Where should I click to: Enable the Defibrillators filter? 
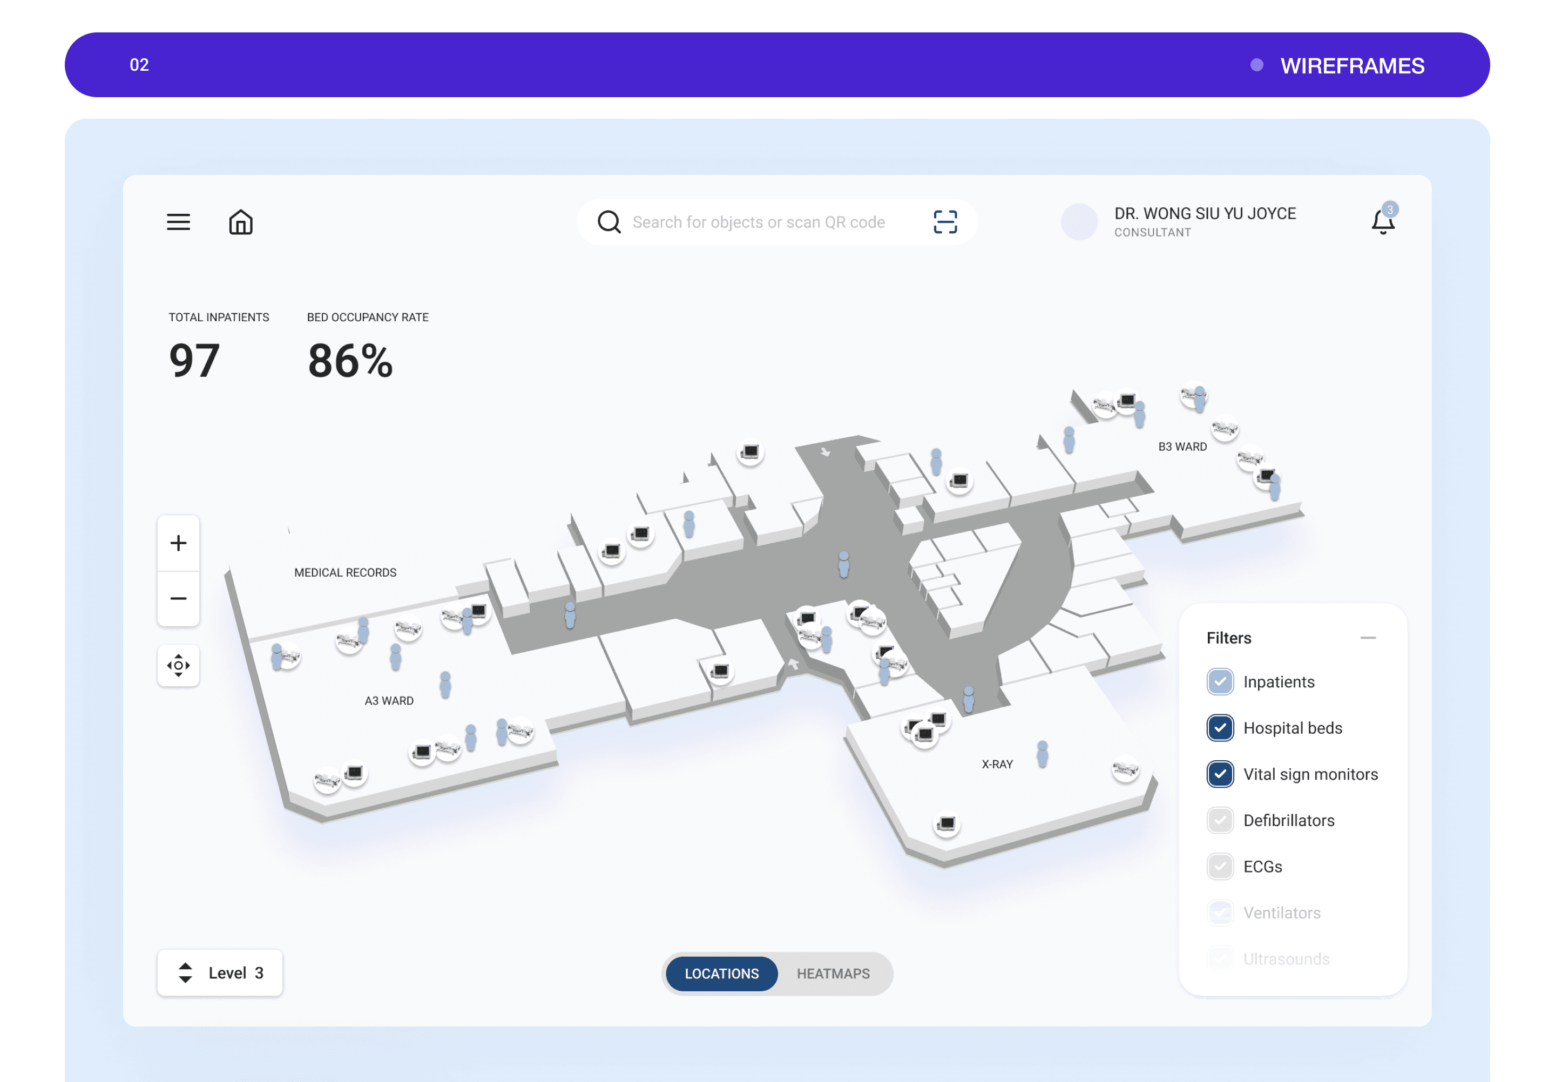(x=1220, y=821)
